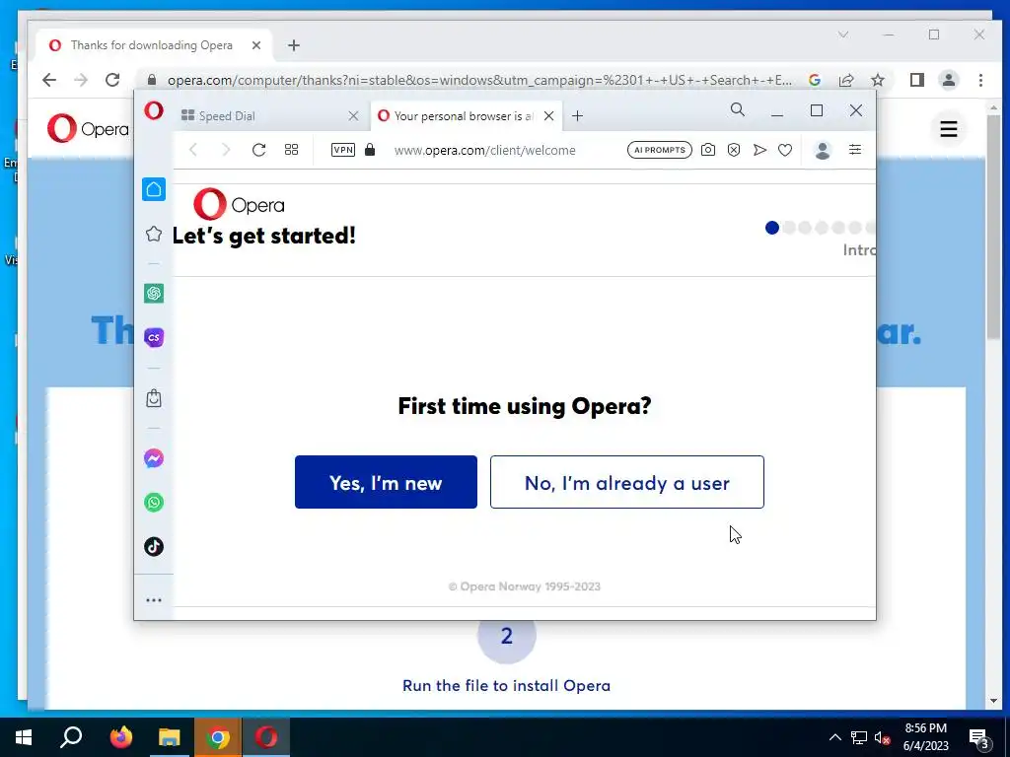This screenshot has width=1010, height=757.
Task: Close the Chrome 'Thanks for downloading Opera' tab
Action: (x=255, y=45)
